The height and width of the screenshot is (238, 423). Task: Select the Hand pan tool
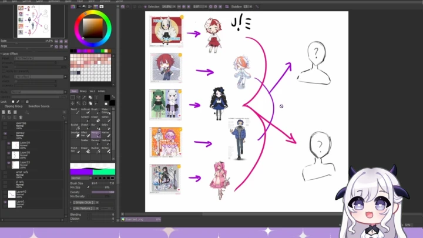pos(90,103)
